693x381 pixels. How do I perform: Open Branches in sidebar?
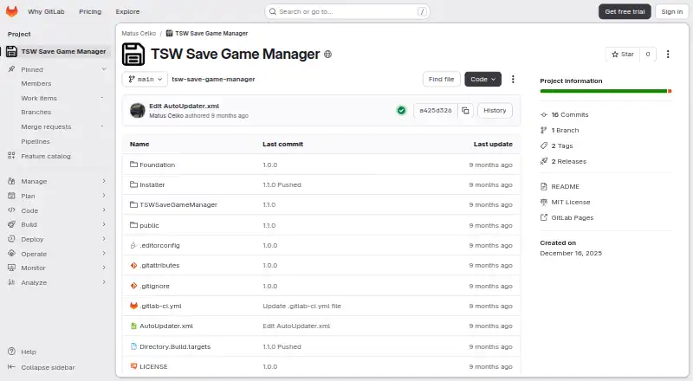pyautogui.click(x=36, y=113)
